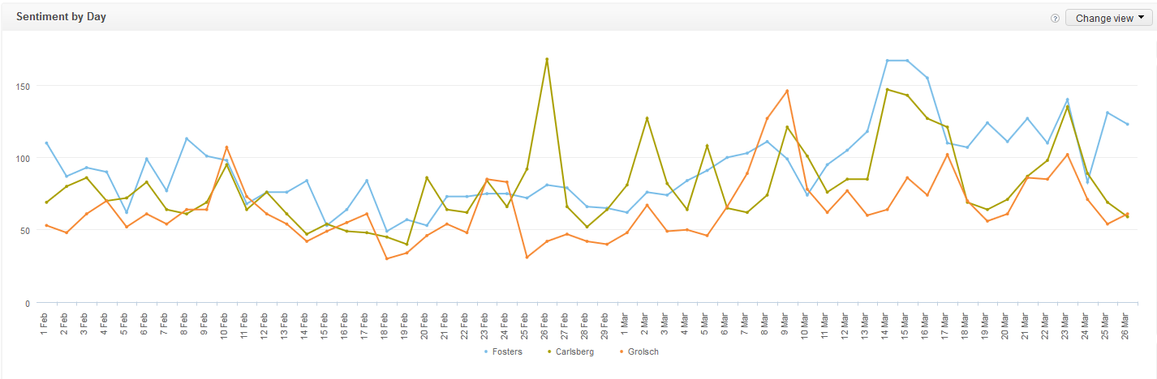Click Carlsberg data point on 20 Feb
Screen dimensions: 1157x379
pos(427,177)
